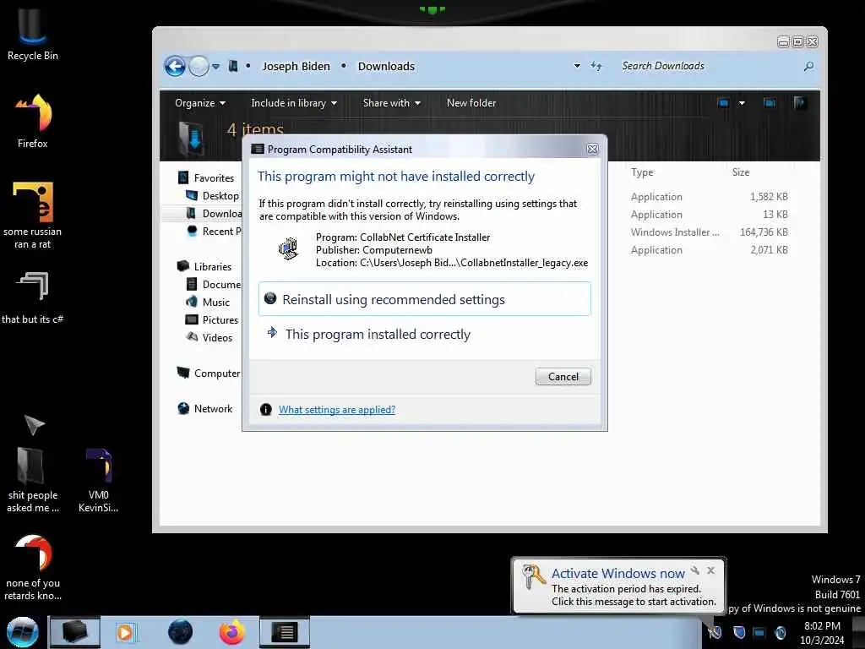Select Downloads under Favorites
The image size is (865, 649).
coord(214,214)
